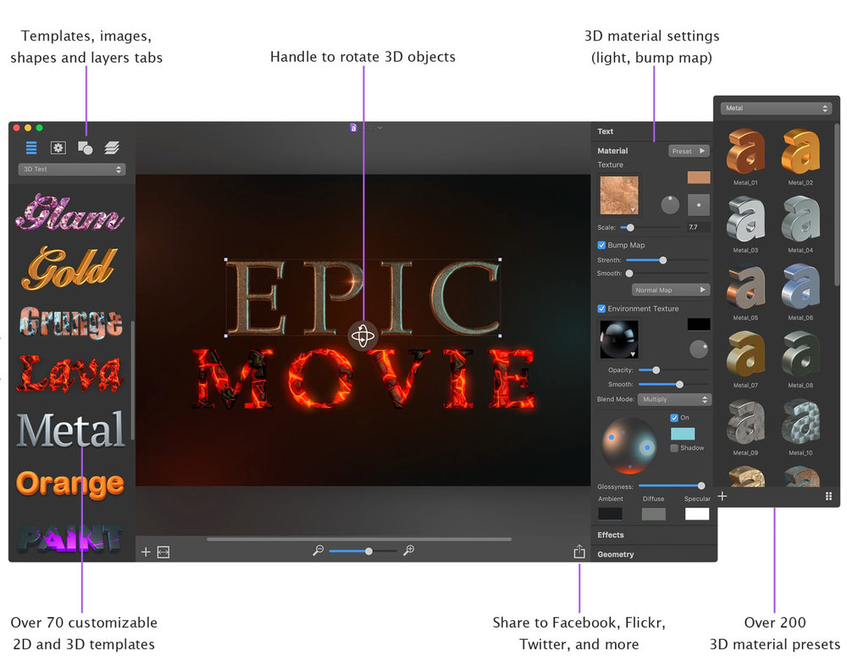Toggle the Bump Map checkbox

[601, 245]
